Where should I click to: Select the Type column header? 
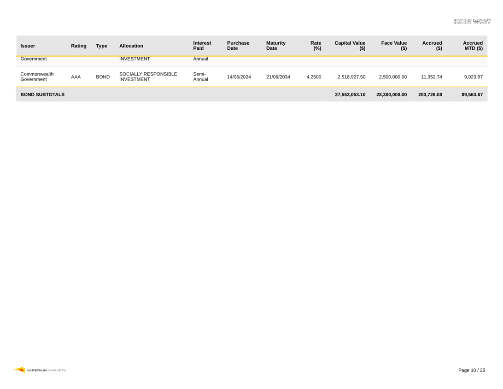(x=101, y=46)
